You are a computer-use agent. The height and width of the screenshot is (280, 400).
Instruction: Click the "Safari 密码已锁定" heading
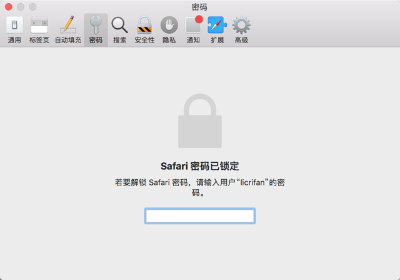(200, 166)
